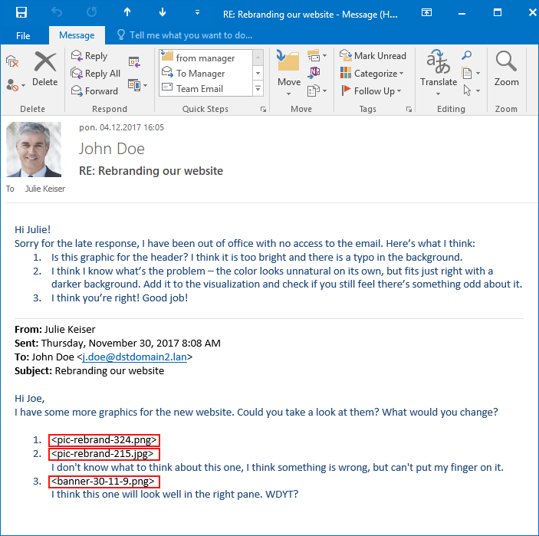
Task: Send message to OneNote
Action: (314, 73)
